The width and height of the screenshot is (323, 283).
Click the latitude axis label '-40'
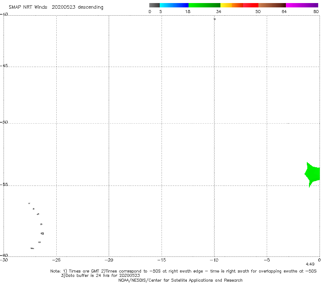coord(4,14)
